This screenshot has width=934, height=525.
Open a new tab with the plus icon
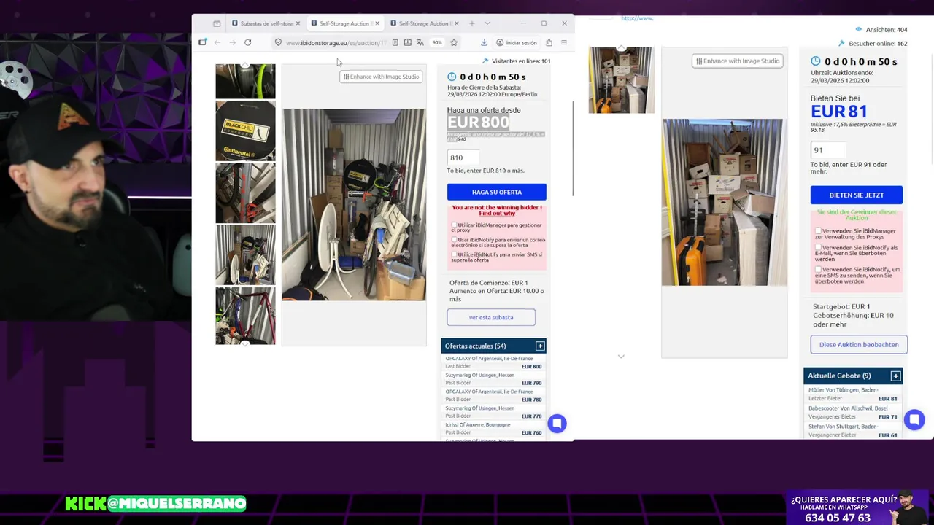click(x=472, y=23)
